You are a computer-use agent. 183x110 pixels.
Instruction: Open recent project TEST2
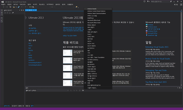tap(30, 46)
